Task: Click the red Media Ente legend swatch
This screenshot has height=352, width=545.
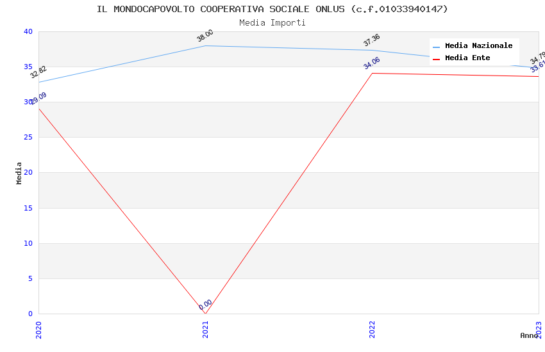Action: point(436,60)
